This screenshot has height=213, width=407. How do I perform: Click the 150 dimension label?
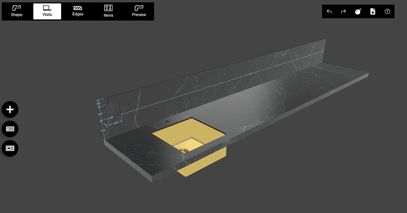(103, 130)
